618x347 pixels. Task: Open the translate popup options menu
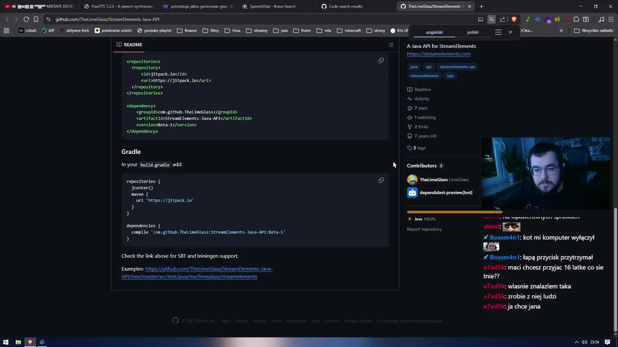coord(498,32)
